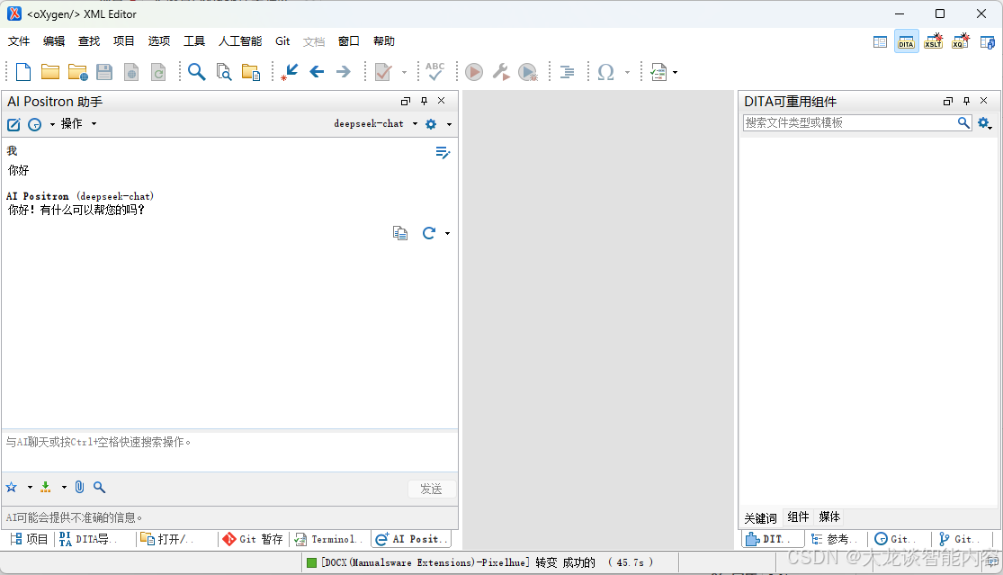Switch to the 组件 tab
This screenshot has height=575, width=1003.
798,517
